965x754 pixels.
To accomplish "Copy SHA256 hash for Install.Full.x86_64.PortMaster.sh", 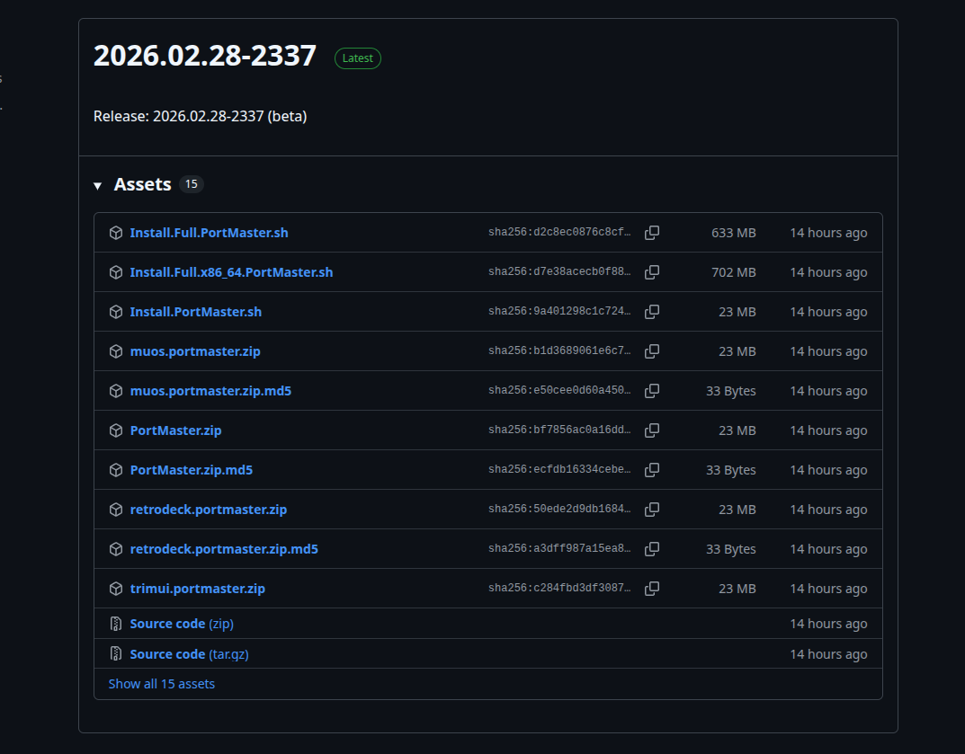I will (x=652, y=272).
